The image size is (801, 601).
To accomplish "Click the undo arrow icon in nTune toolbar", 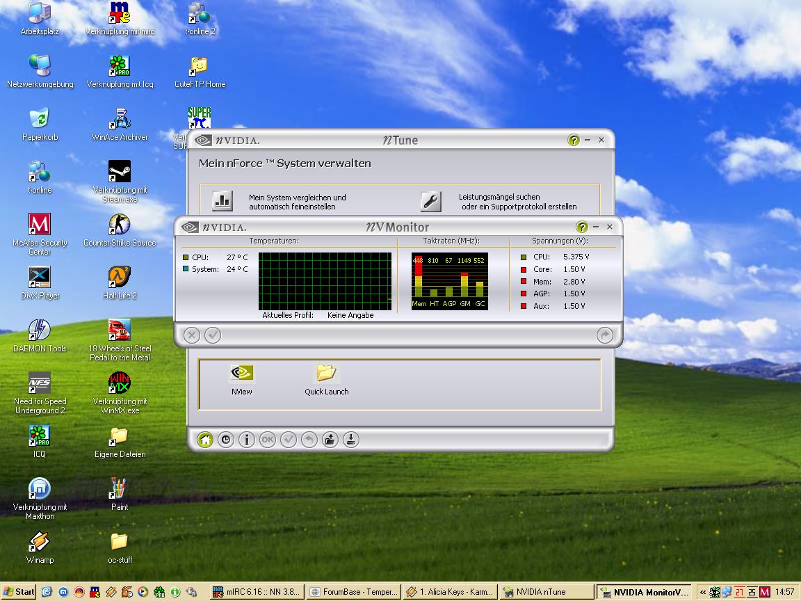I will (309, 440).
